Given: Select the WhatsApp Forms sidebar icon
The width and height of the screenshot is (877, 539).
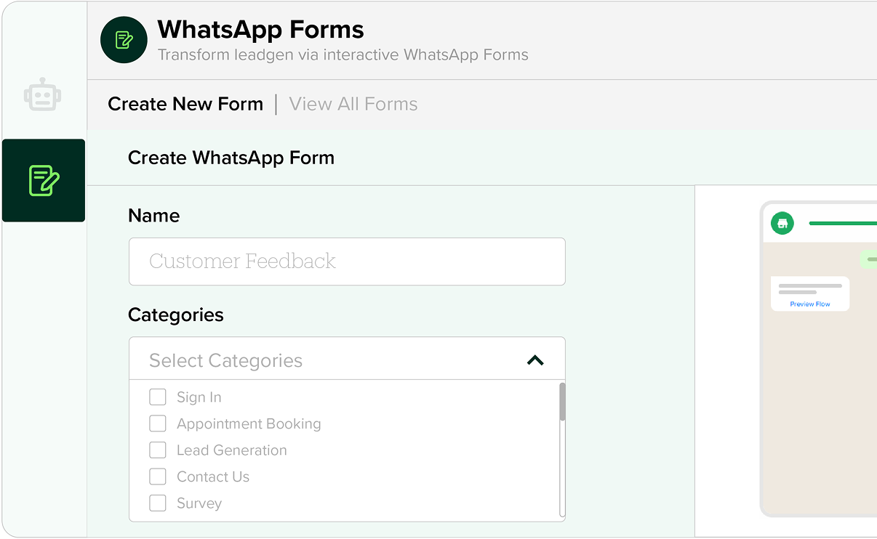Looking at the screenshot, I should coord(44,180).
